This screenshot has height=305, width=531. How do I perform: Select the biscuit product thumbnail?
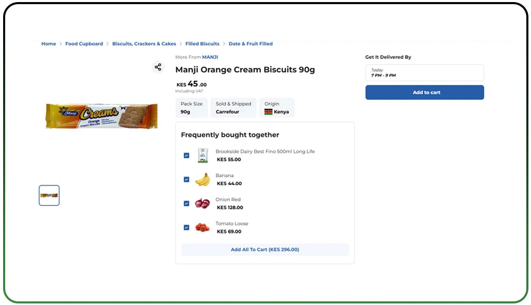[49, 195]
